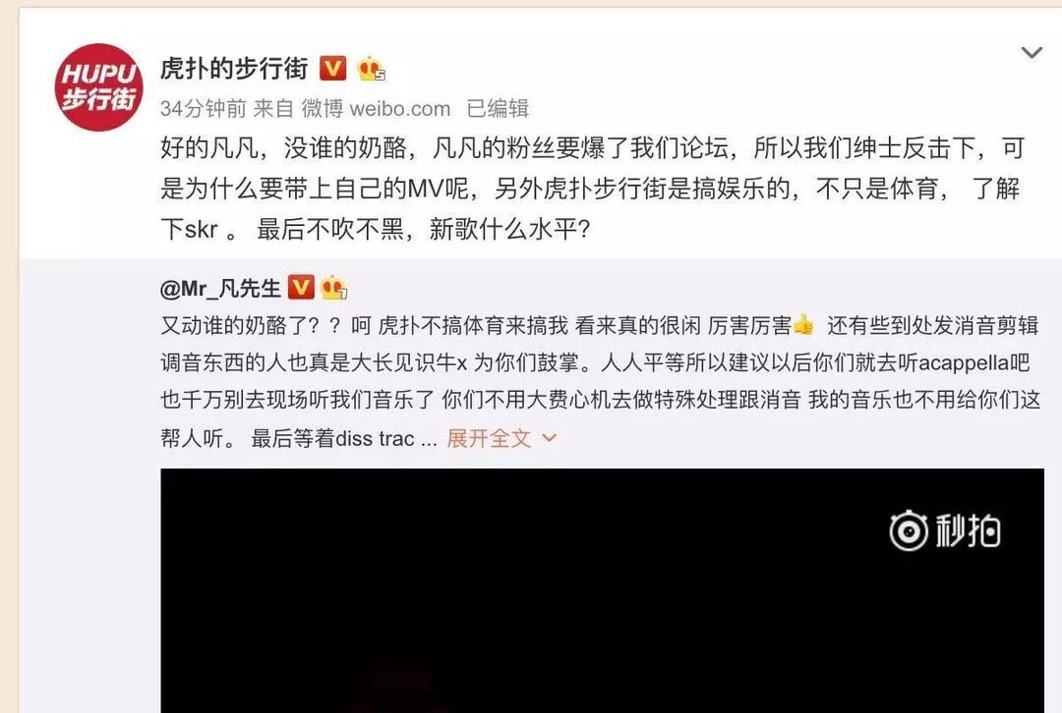Click the 虎扑的步行街 post text body
Image resolution: width=1062 pixels, height=713 pixels.
[x=593, y=188]
